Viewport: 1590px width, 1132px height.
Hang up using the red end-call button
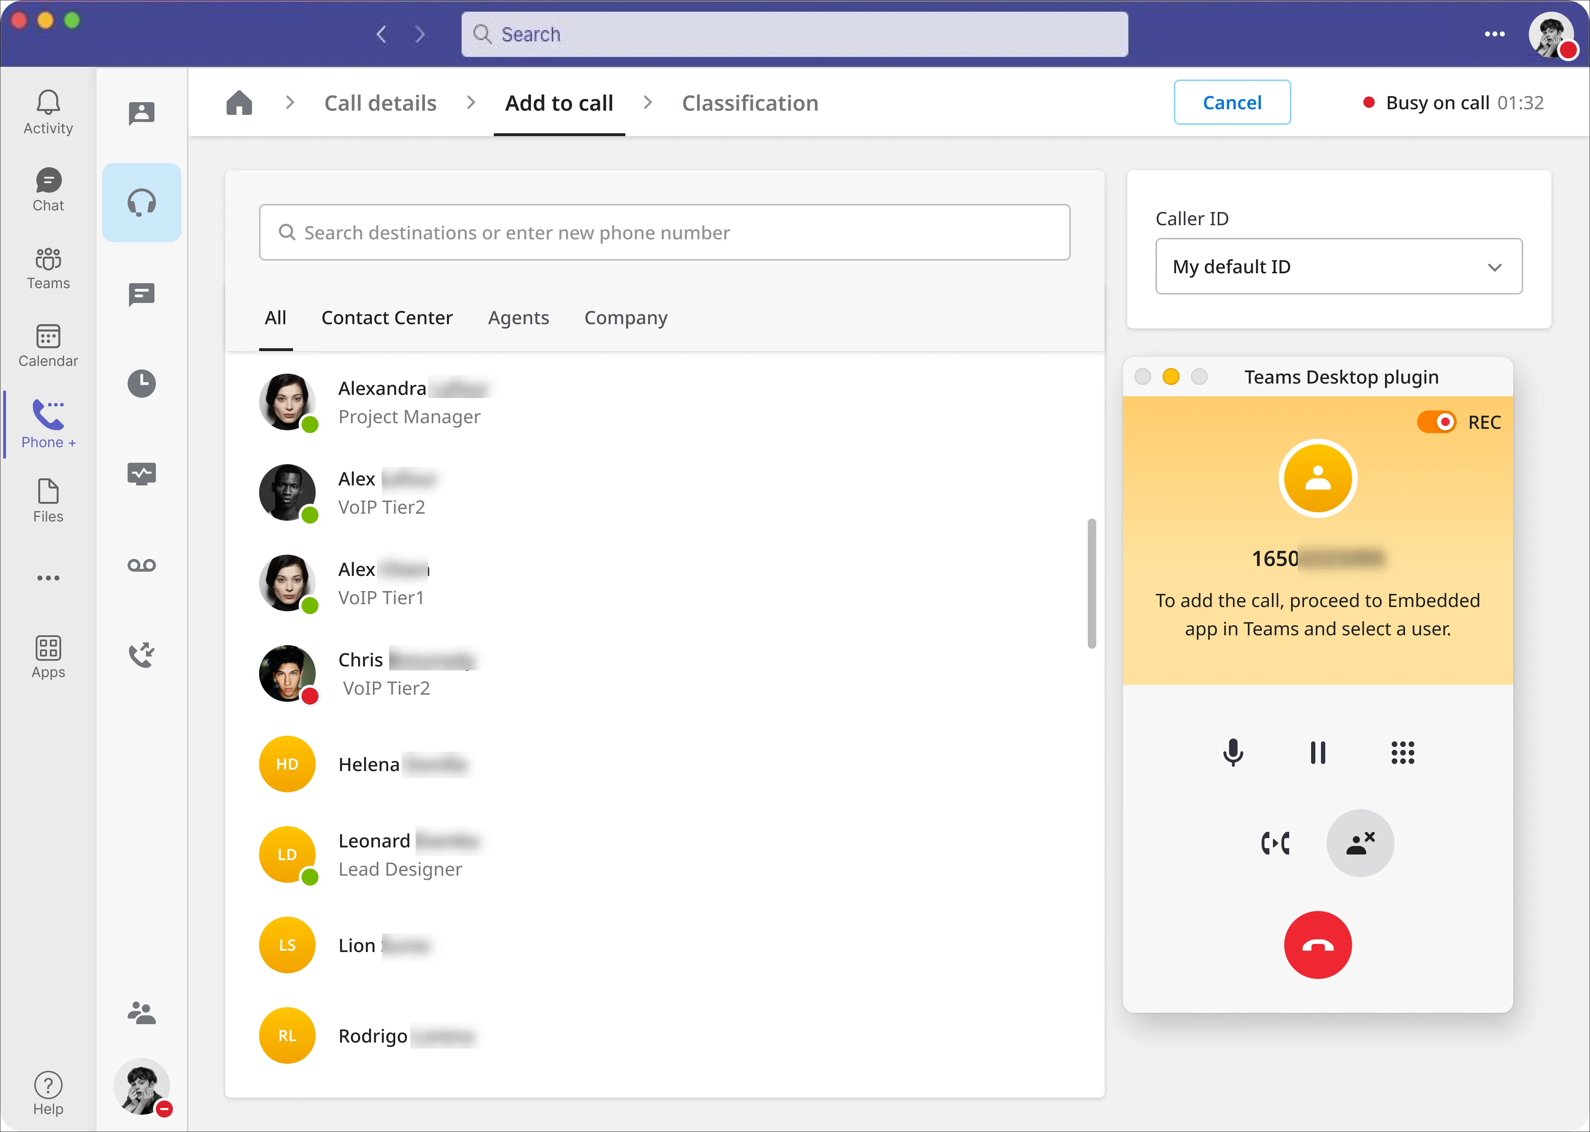(x=1317, y=945)
